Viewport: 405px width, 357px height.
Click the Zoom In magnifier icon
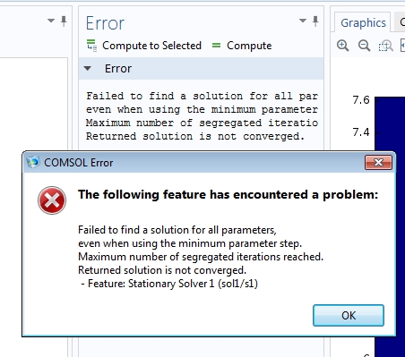pyautogui.click(x=342, y=46)
